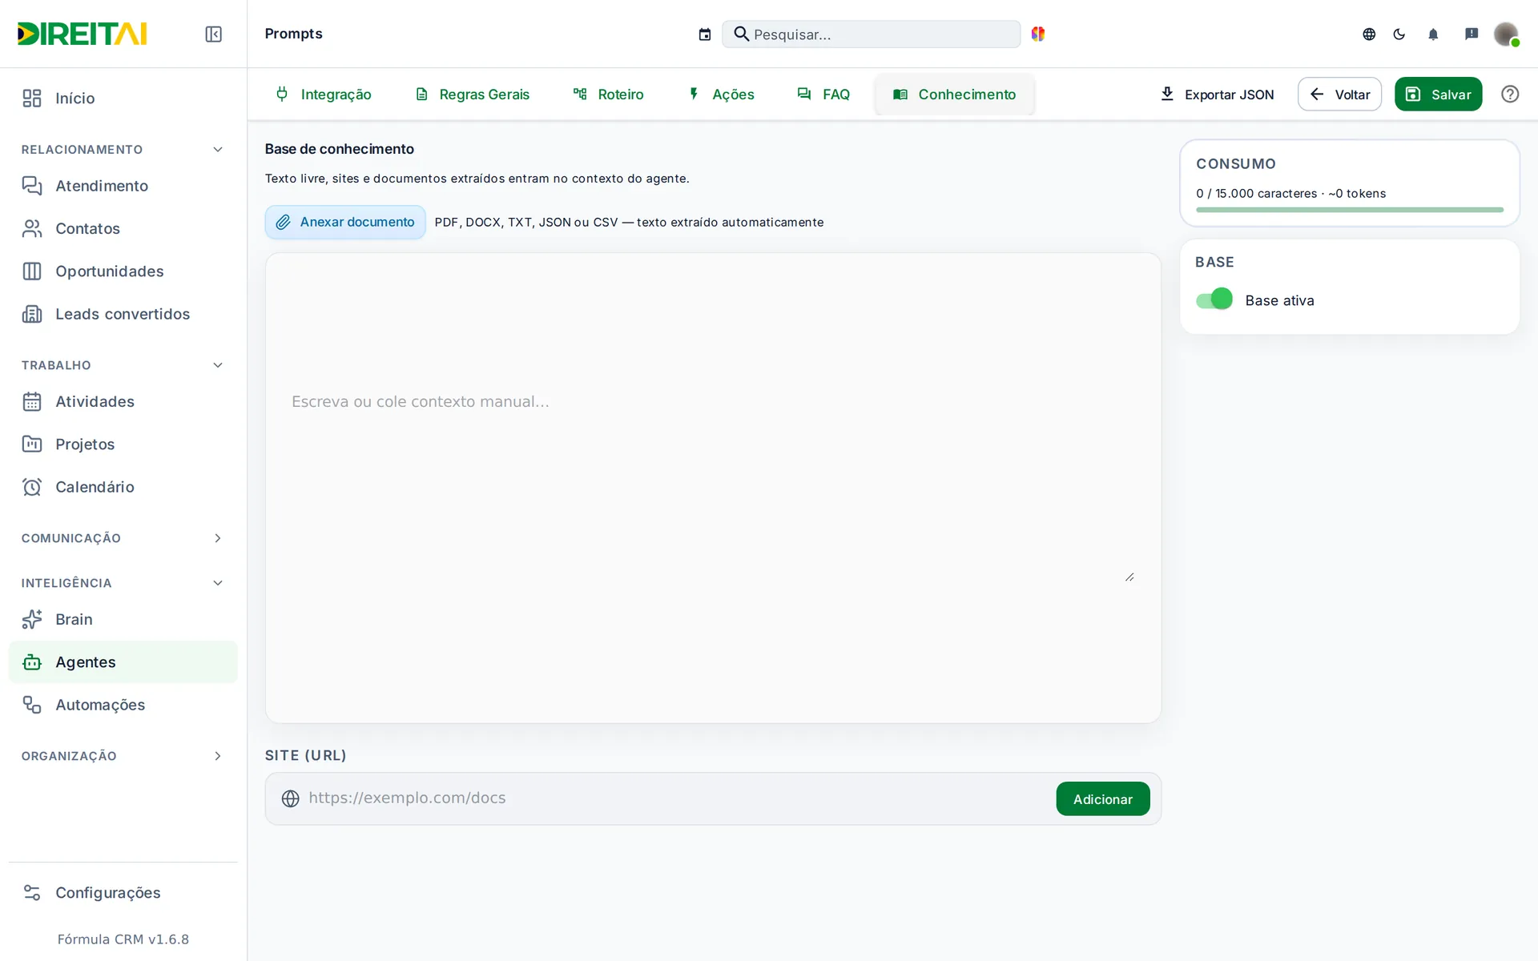
Task: Switch to the Ações tab
Action: tap(722, 94)
